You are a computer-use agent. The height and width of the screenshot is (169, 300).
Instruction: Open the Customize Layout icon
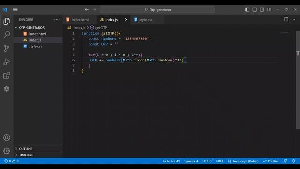pyautogui.click(x=270, y=9)
